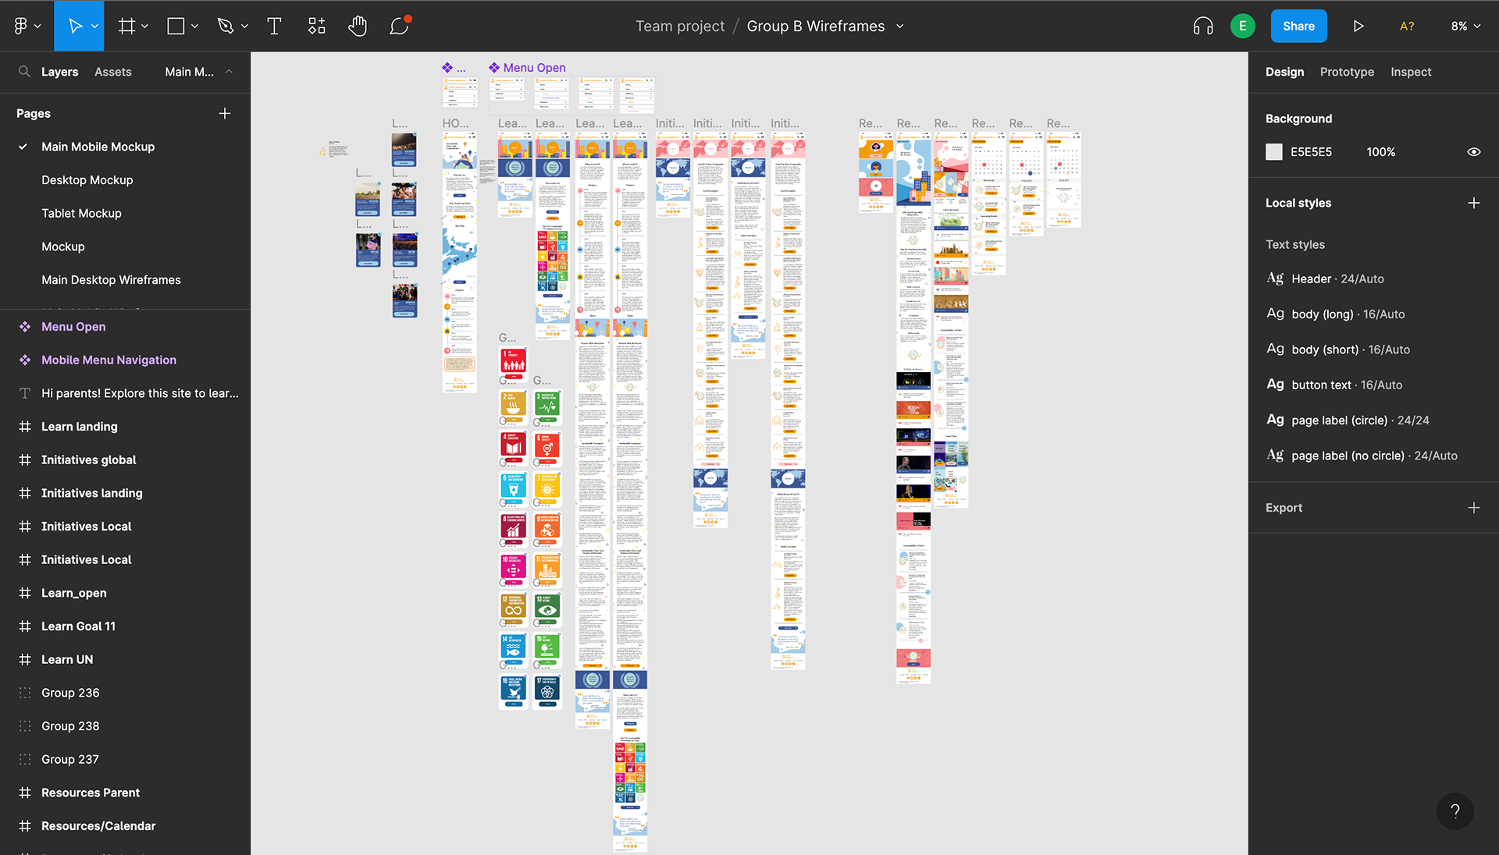Click the Share button
1499x855 pixels.
pos(1298,27)
